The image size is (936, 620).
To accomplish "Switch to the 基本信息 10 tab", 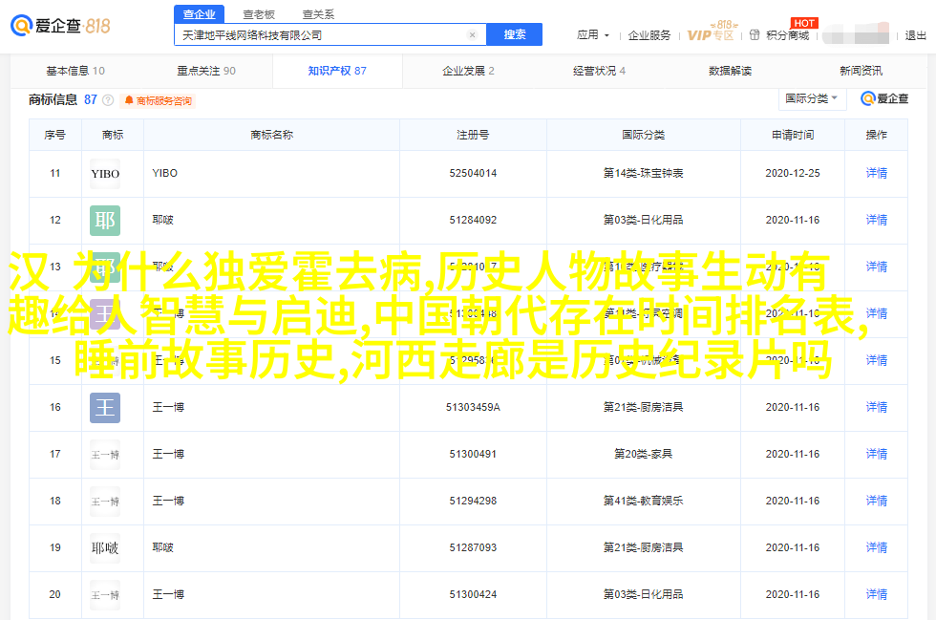I will [75, 71].
